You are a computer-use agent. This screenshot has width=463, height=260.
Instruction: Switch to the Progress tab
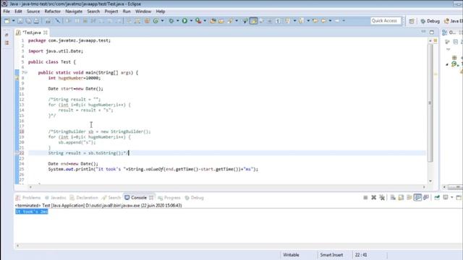point(169,197)
